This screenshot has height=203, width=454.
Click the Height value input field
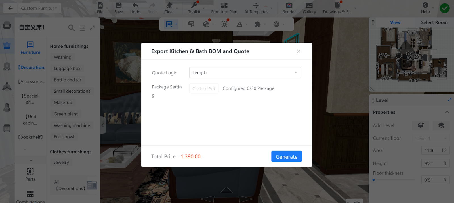pyautogui.click(x=435, y=163)
